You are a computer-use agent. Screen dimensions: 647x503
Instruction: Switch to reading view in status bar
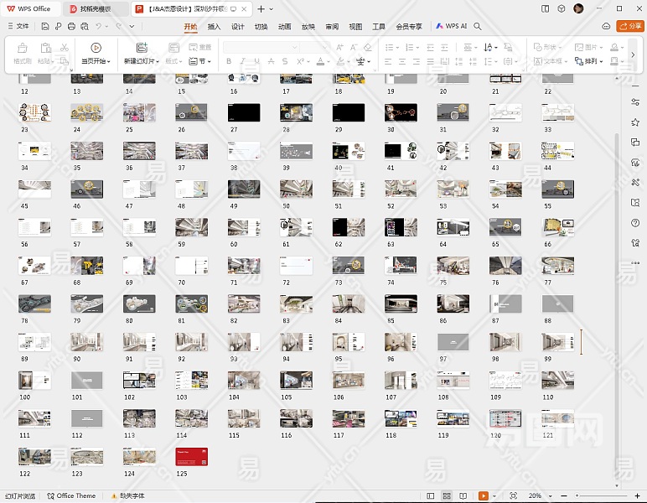462,496
